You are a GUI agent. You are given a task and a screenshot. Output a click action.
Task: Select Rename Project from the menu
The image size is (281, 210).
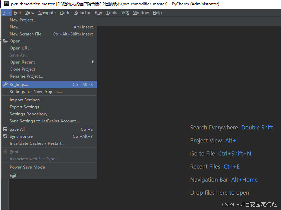click(25, 76)
